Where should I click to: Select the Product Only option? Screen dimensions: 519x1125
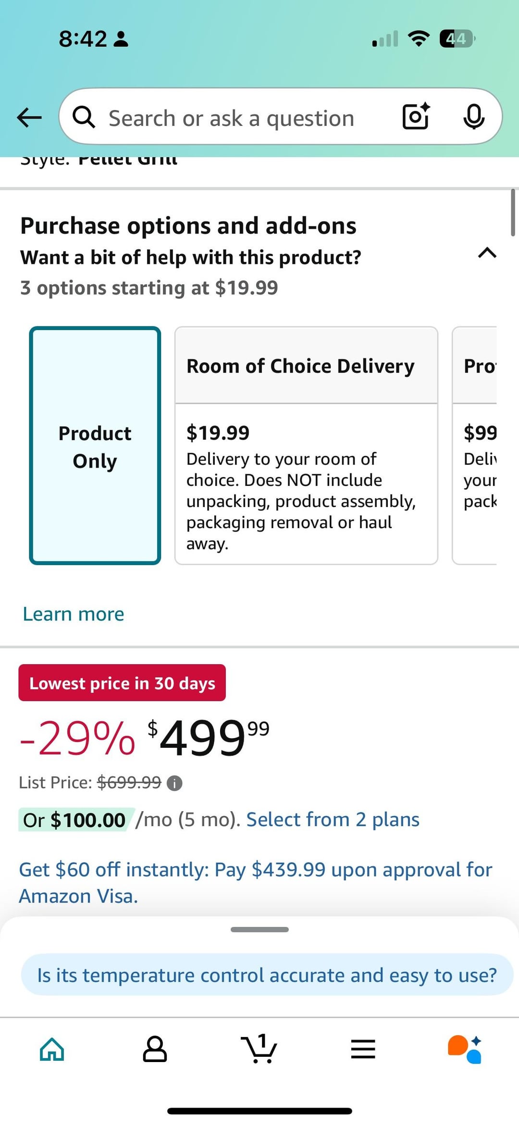[95, 445]
